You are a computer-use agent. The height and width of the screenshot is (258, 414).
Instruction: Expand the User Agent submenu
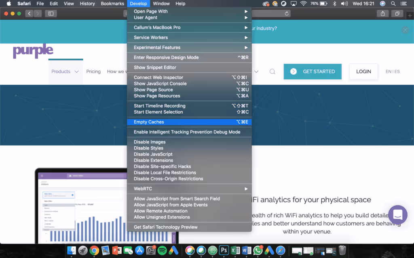point(189,17)
